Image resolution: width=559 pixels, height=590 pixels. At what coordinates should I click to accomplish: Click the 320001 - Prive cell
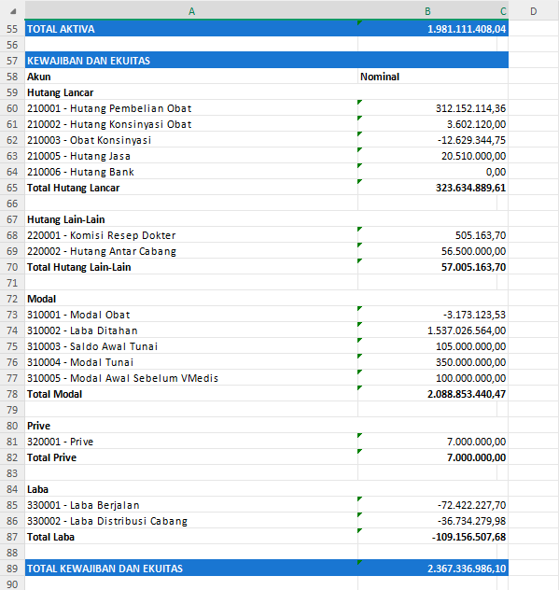191,442
